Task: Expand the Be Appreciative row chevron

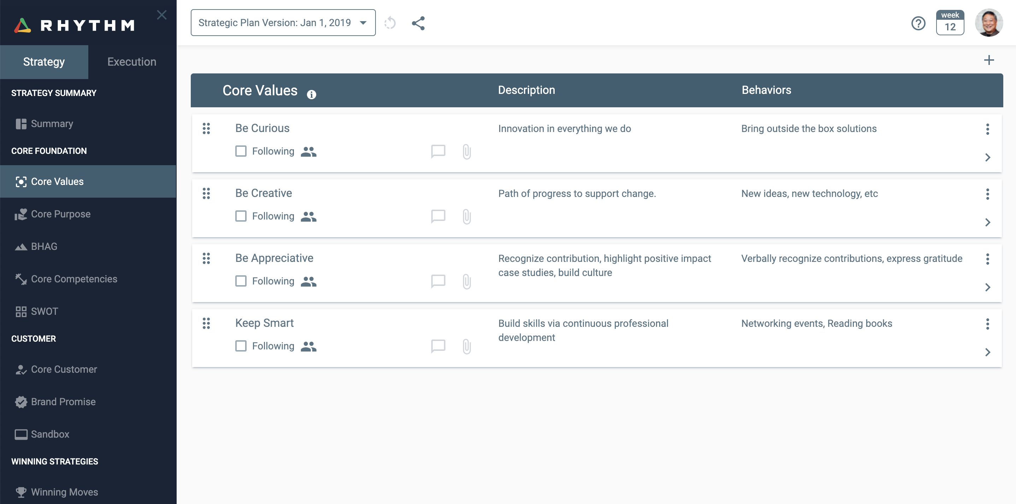Action: (x=987, y=288)
